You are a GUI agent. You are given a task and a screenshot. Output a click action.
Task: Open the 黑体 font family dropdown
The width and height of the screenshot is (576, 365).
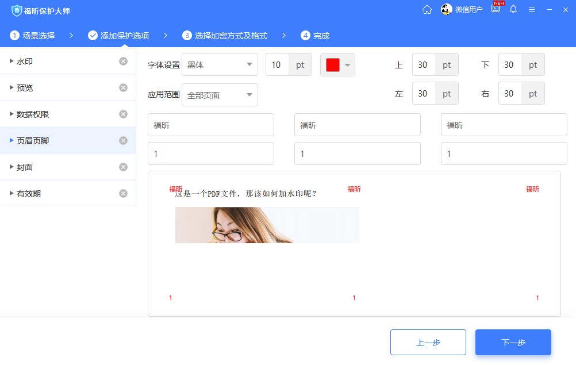[220, 64]
